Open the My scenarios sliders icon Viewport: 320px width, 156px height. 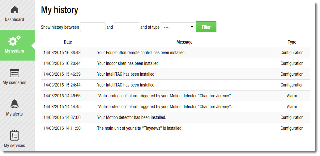click(x=15, y=73)
